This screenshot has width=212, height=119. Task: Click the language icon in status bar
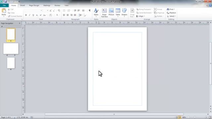[x=32, y=117]
